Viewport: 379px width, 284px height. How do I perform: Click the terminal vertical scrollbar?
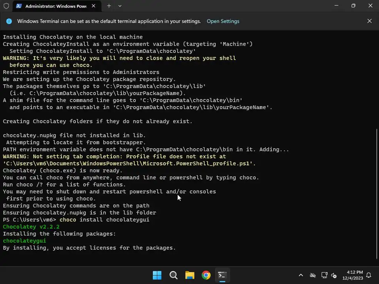(377, 194)
